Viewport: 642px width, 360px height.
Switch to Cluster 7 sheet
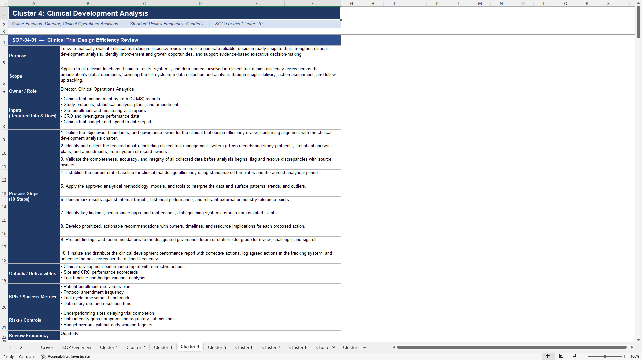coord(271,347)
